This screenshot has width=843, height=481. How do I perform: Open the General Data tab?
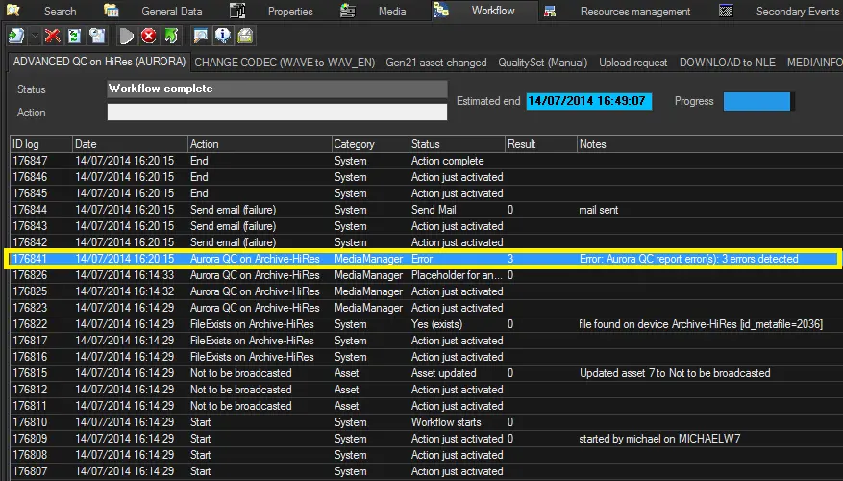point(171,12)
